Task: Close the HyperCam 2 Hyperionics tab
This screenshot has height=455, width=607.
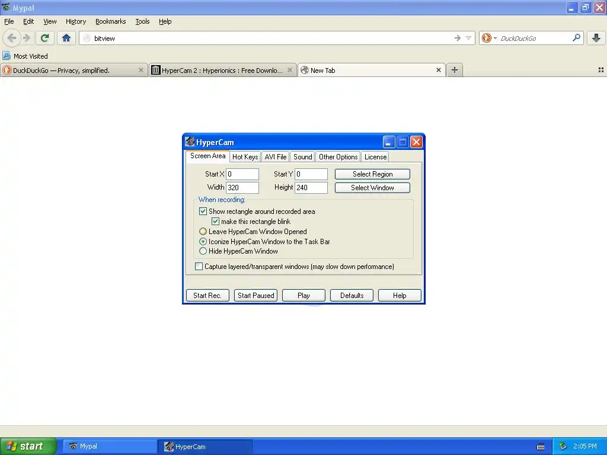Action: (289, 70)
